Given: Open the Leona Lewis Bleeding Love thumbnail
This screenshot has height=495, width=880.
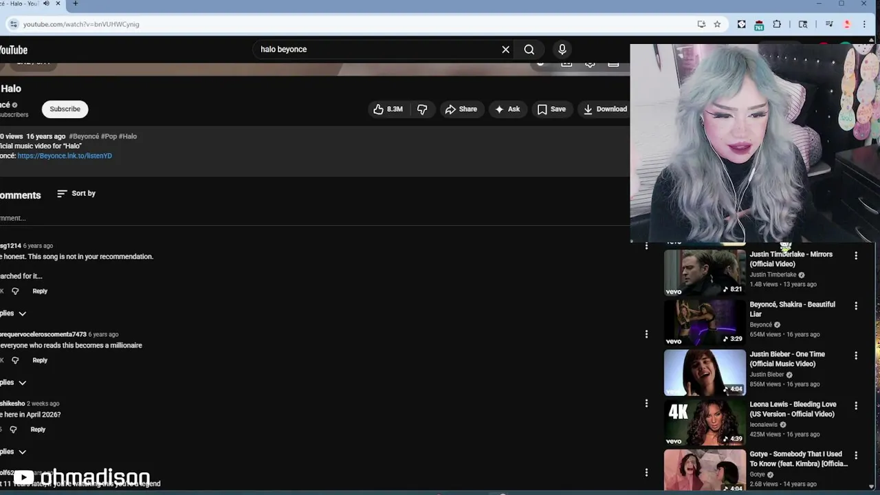Looking at the screenshot, I should click(705, 423).
